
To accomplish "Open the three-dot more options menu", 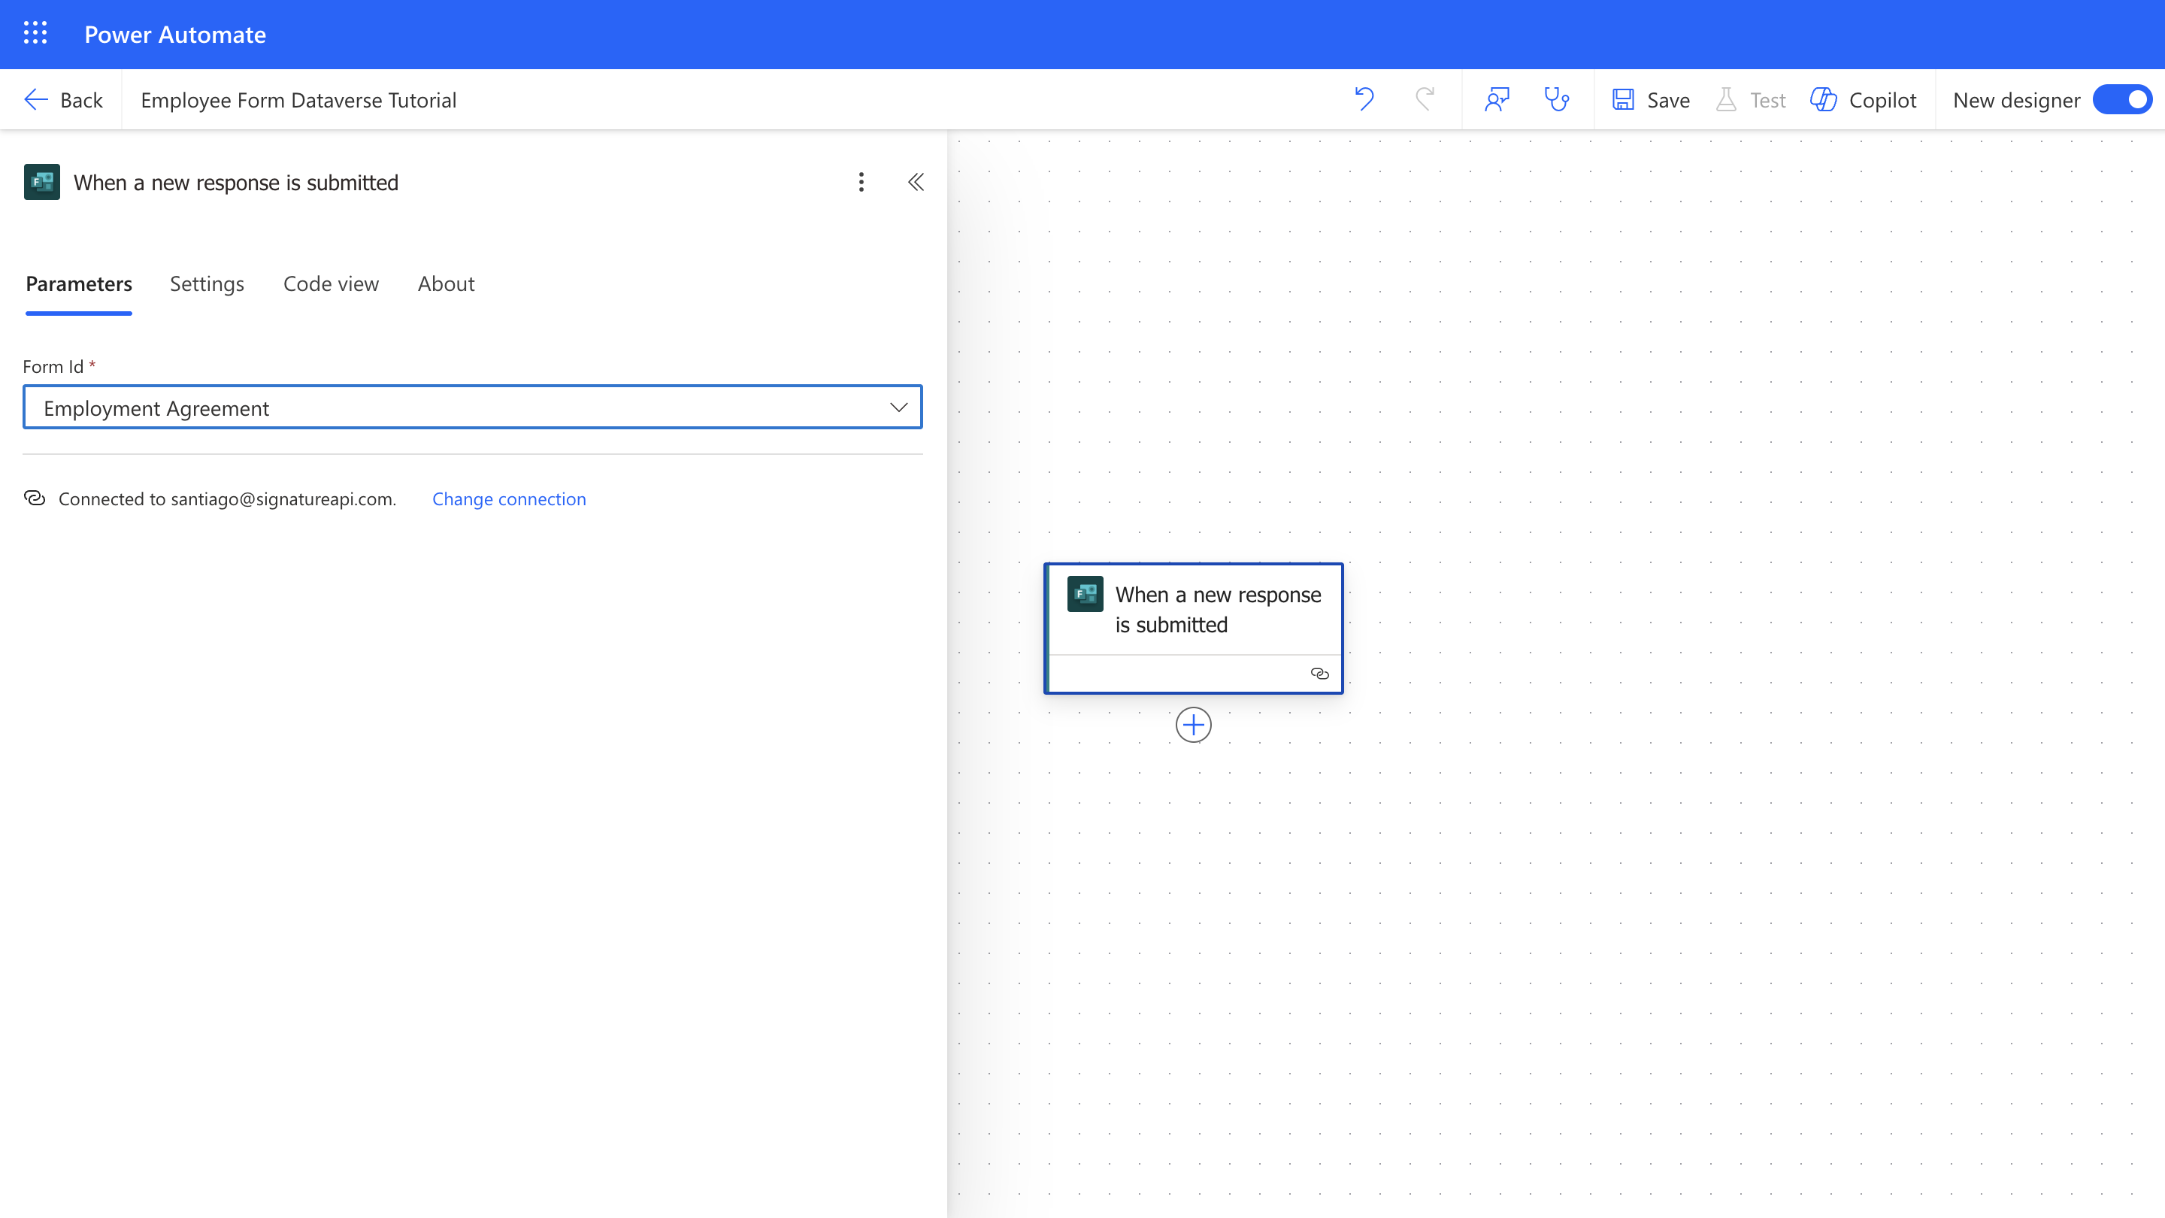I will point(861,183).
